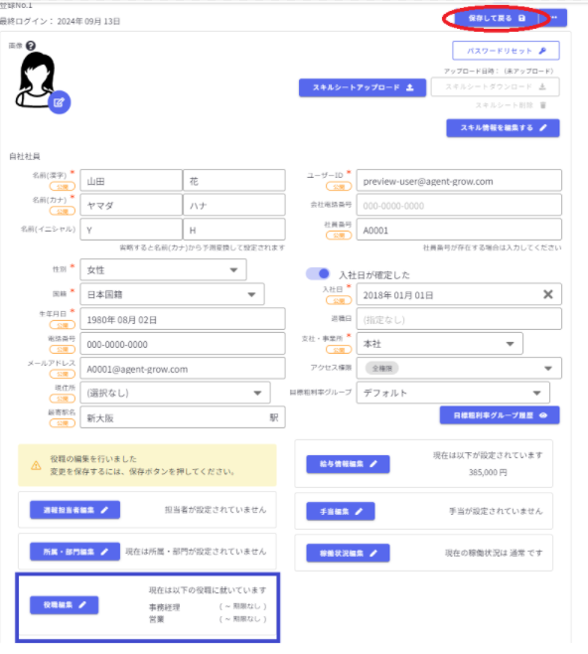Click the last name kanji field 山田
This screenshot has height=654, width=588.
tap(131, 180)
